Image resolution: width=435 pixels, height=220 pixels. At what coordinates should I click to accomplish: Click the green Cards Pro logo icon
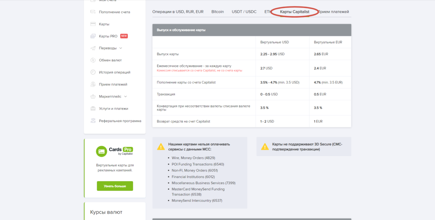click(x=101, y=151)
